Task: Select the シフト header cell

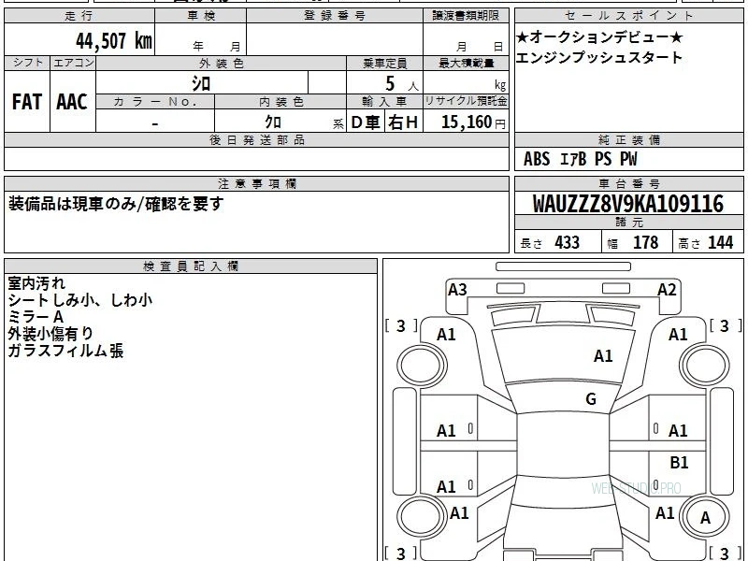Action: coord(27,63)
